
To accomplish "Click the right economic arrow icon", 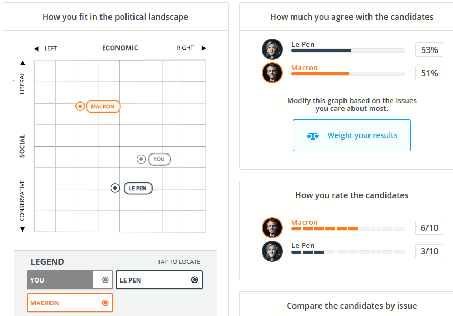I will pos(204,48).
